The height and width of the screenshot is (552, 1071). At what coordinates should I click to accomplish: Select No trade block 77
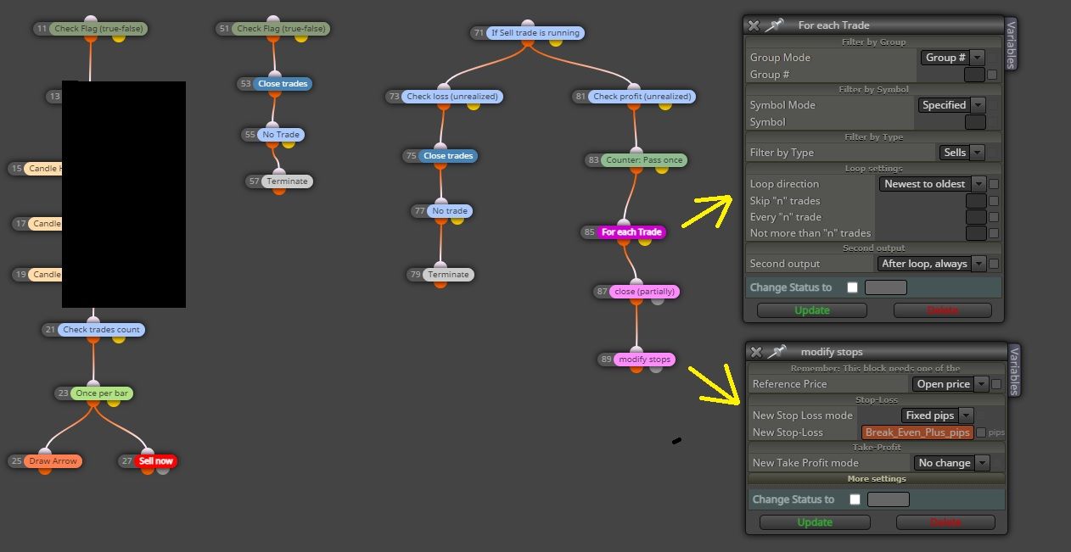point(450,211)
